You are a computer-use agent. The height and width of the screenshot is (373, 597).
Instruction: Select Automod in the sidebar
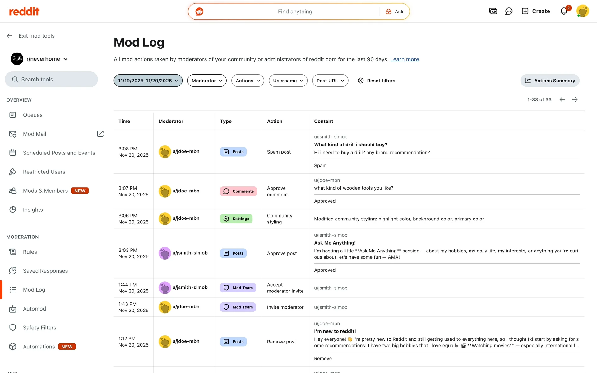(x=34, y=309)
